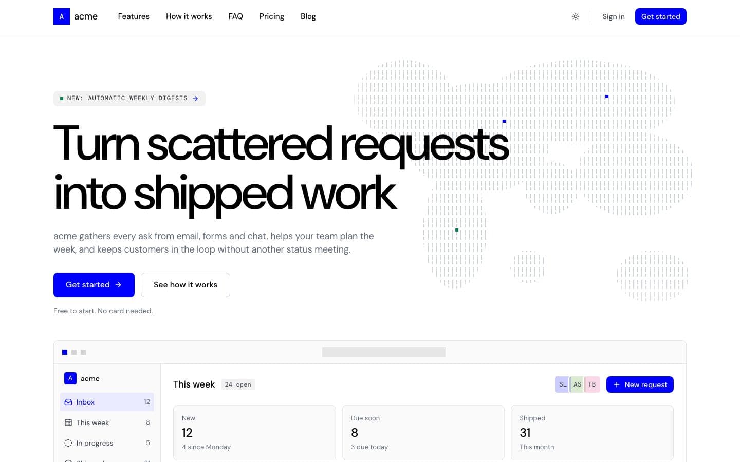The image size is (740, 462).
Task: Click the SL avatar
Action: [562, 384]
